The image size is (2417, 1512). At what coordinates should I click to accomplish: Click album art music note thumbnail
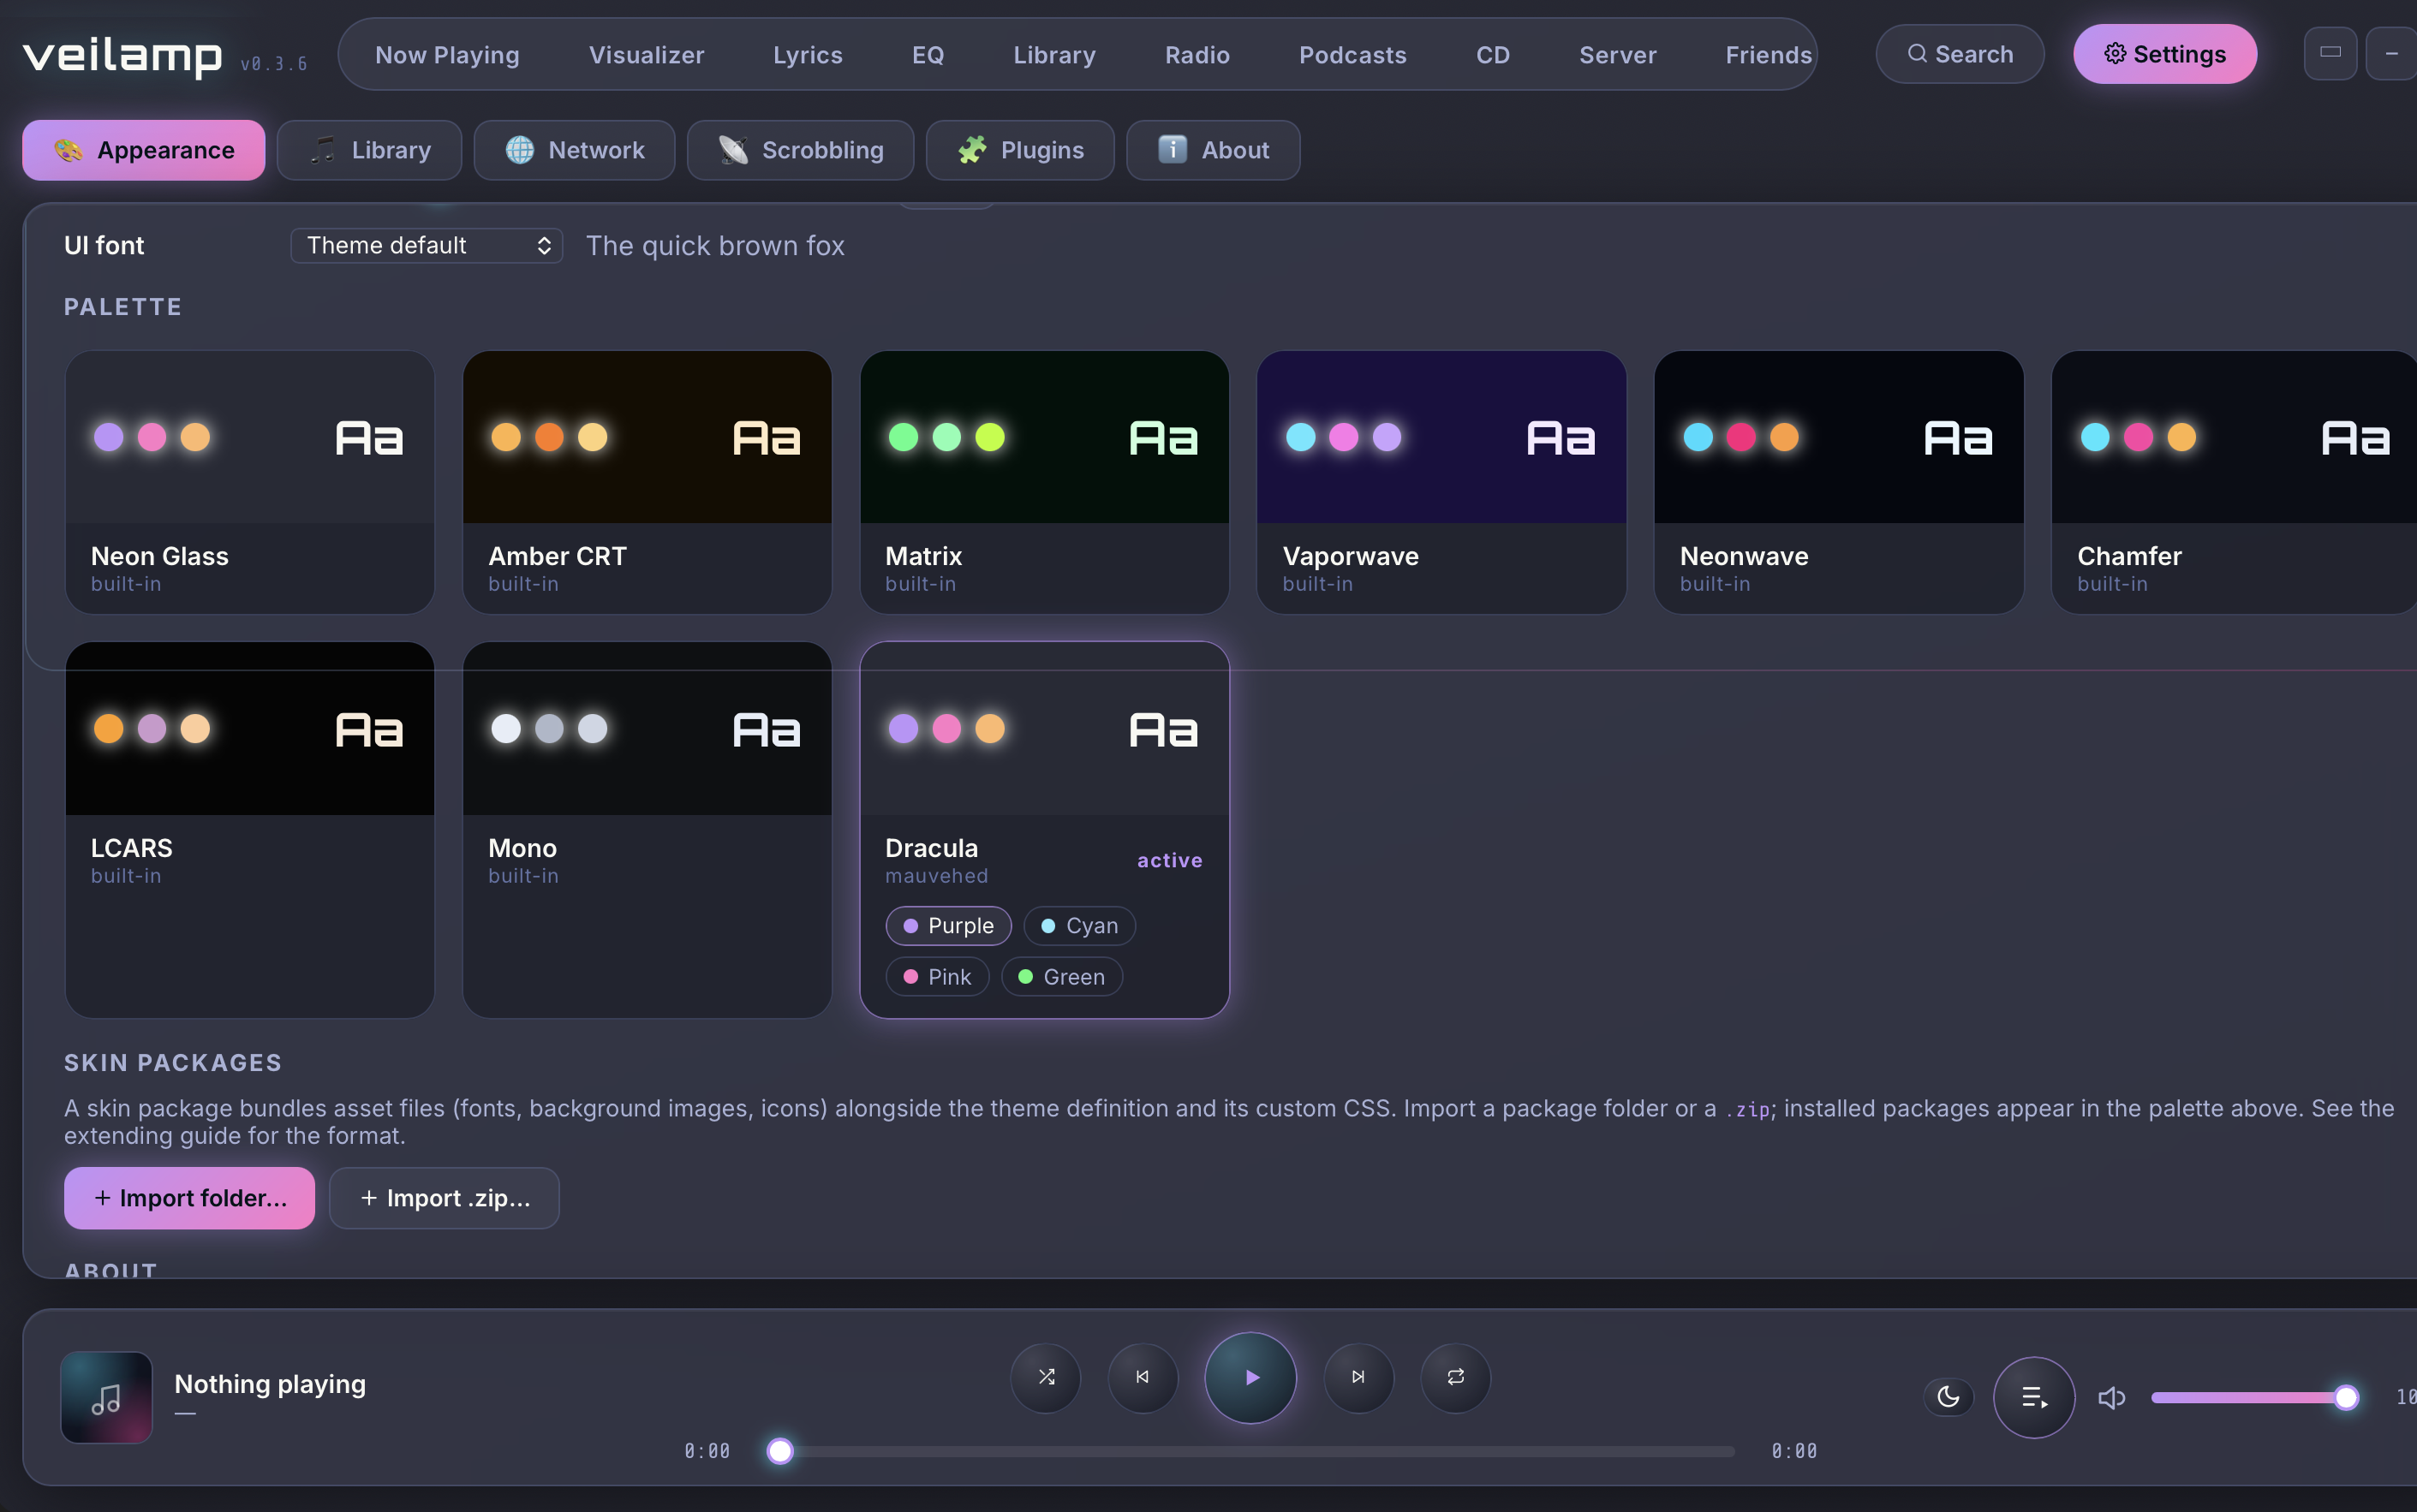[x=106, y=1397]
